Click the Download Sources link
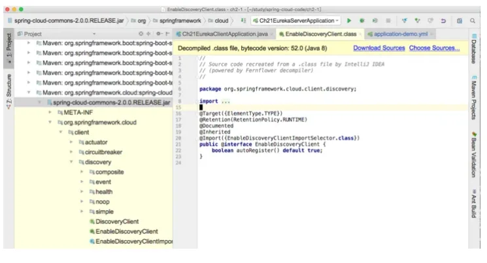The image size is (487, 263). pyautogui.click(x=379, y=48)
